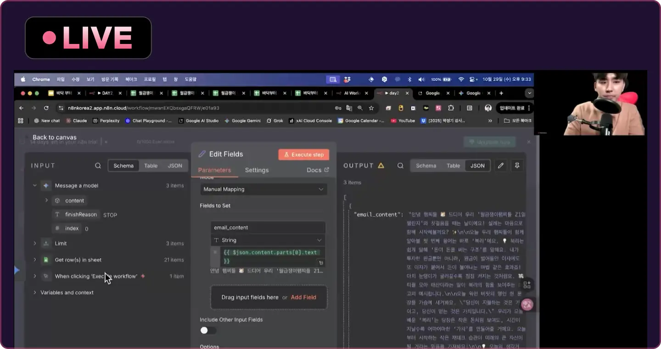Click the browser back arrow
The width and height of the screenshot is (661, 349).
pos(21,108)
